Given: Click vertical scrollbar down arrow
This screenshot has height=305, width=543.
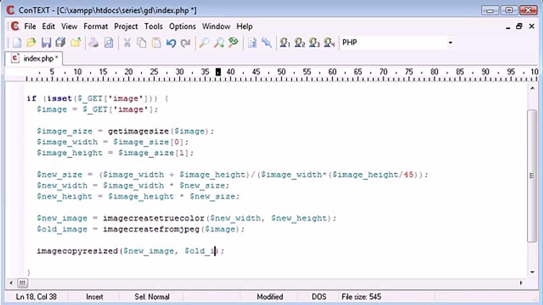Looking at the screenshot, I should click(532, 273).
